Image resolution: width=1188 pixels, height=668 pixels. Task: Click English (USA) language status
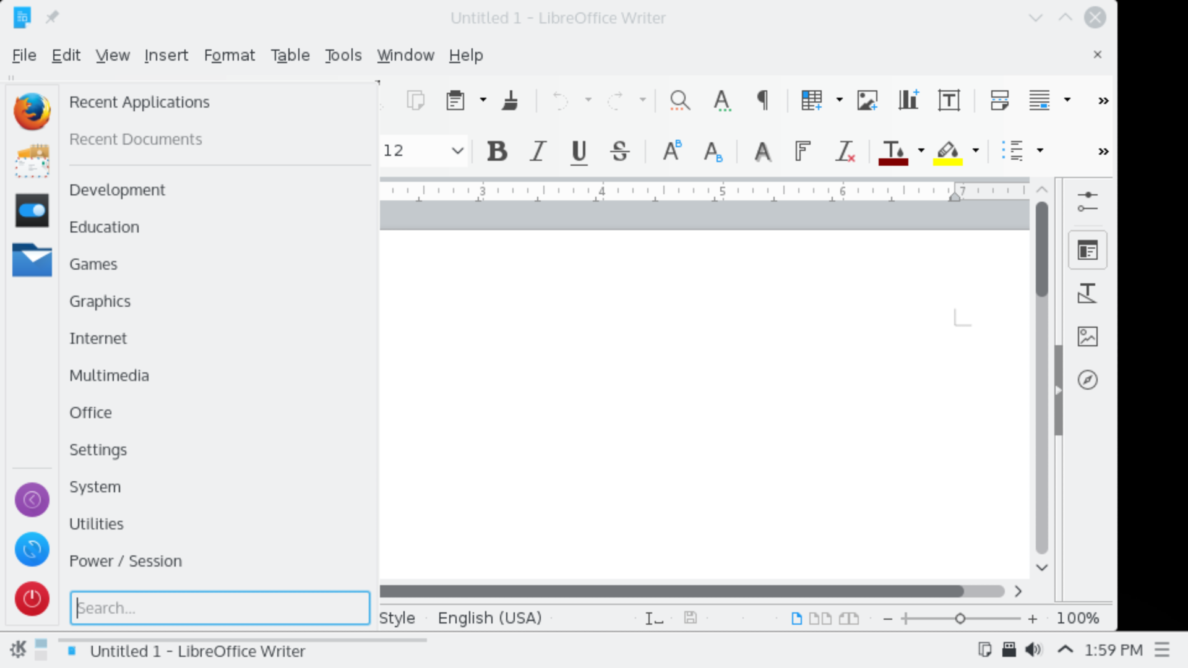(489, 618)
